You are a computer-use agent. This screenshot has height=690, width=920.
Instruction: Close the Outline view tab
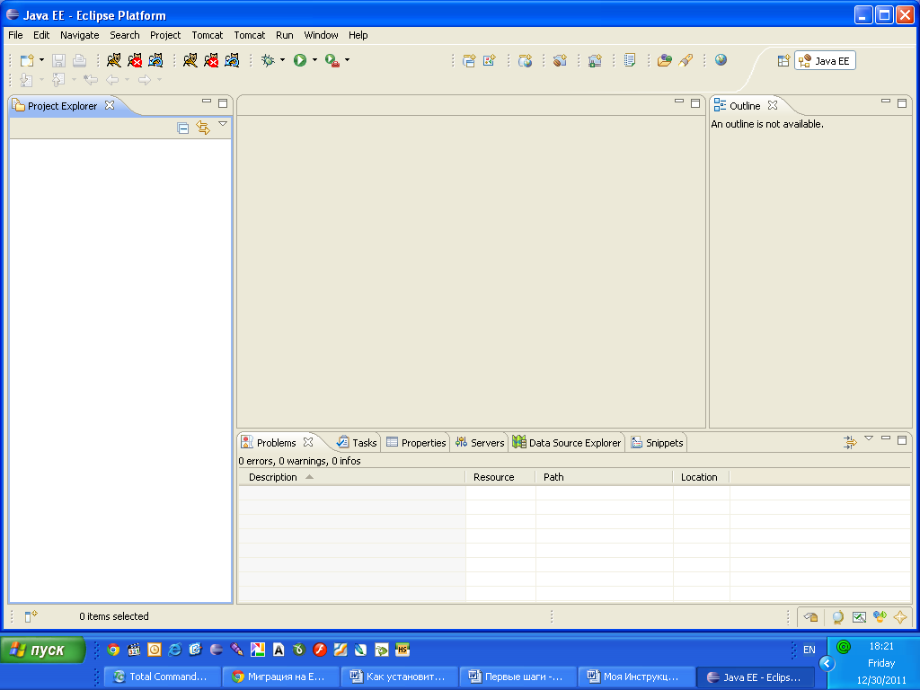click(773, 105)
